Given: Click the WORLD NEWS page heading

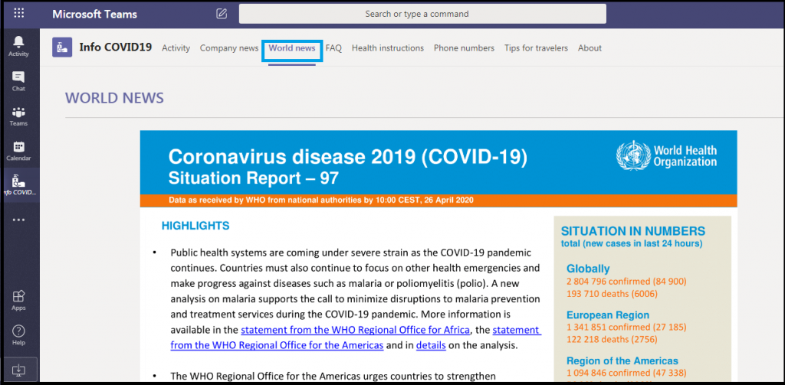Looking at the screenshot, I should point(115,97).
